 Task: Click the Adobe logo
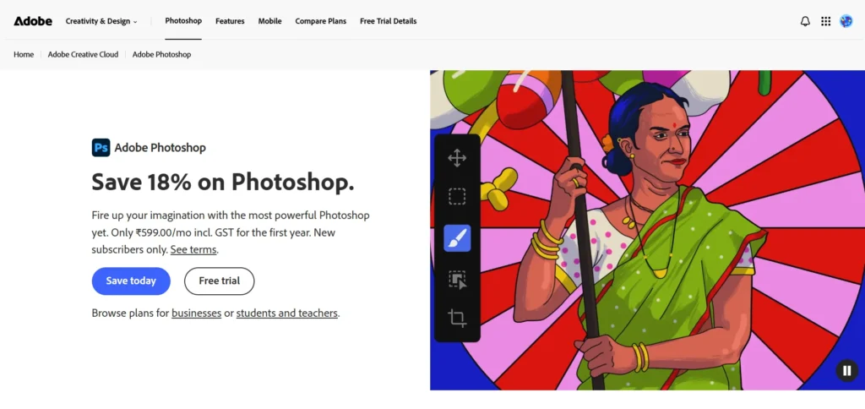(x=33, y=21)
